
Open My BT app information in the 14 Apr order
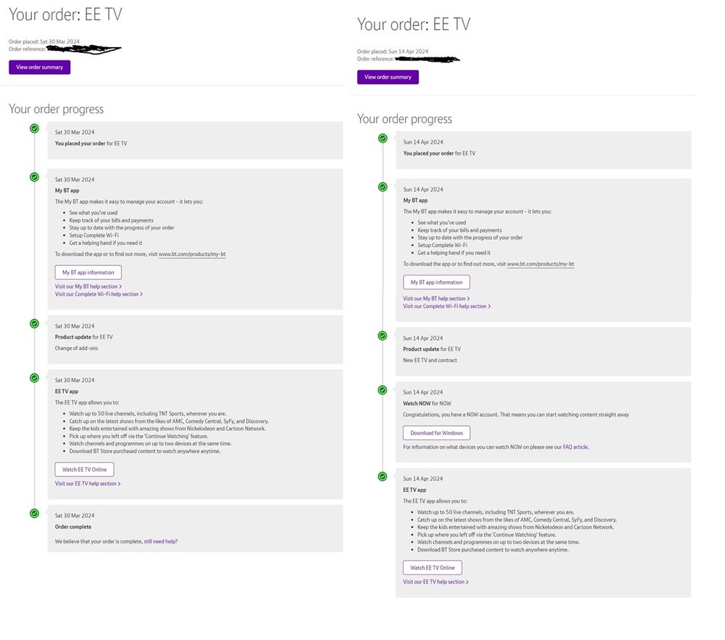coord(436,282)
